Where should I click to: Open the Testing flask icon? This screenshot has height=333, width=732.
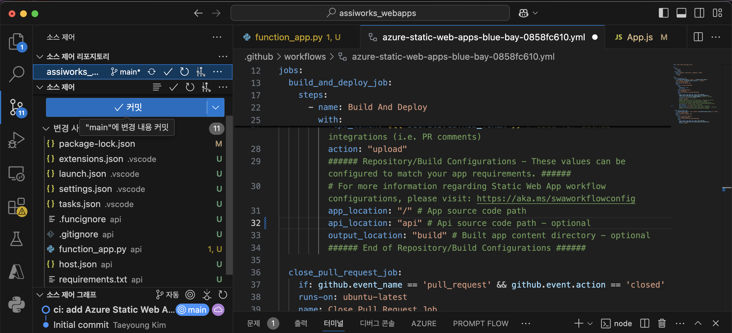16,239
